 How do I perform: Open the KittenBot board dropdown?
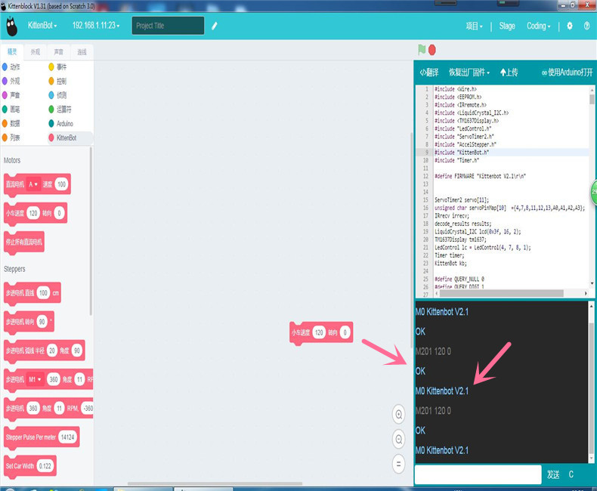pos(42,26)
